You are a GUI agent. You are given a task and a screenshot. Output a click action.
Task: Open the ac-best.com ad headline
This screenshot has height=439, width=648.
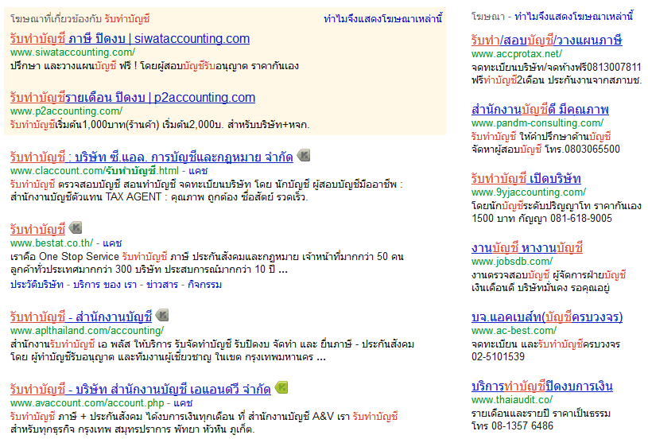pyautogui.click(x=547, y=317)
